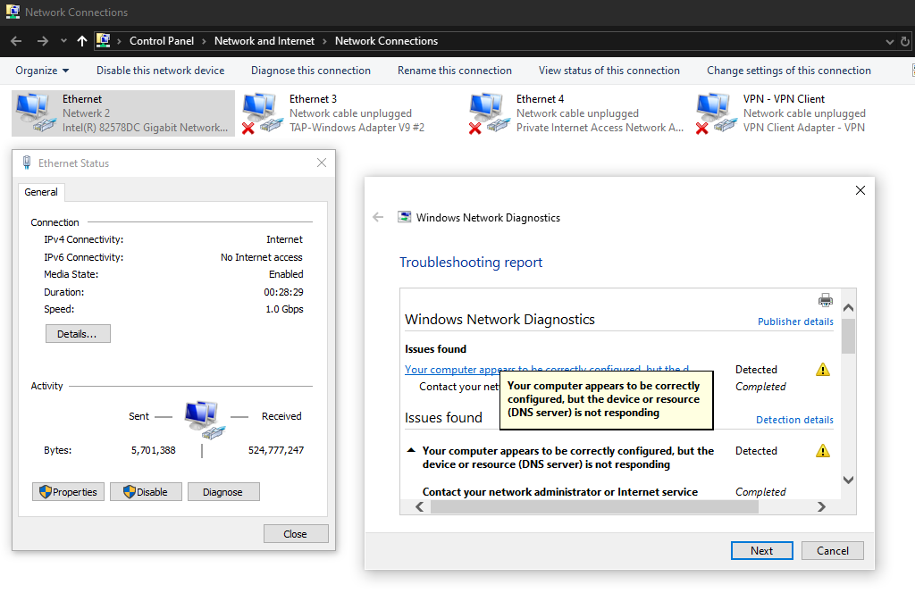This screenshot has height=593, width=915.
Task: Collapse the DNS server issue details
Action: pyautogui.click(x=411, y=451)
